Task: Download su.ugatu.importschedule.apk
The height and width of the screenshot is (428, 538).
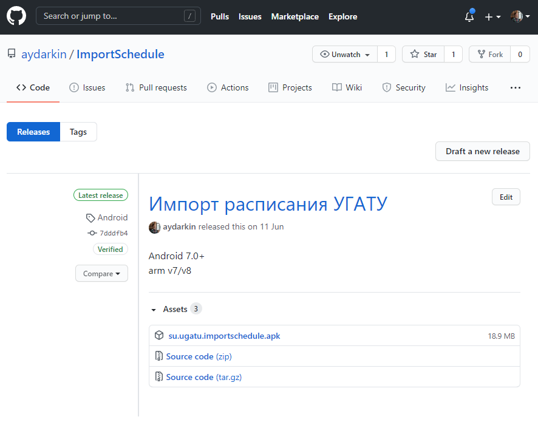Action: click(x=224, y=336)
